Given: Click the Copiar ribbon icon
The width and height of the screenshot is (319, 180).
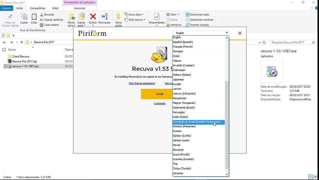Looking at the screenshot, I should click(x=24, y=17).
